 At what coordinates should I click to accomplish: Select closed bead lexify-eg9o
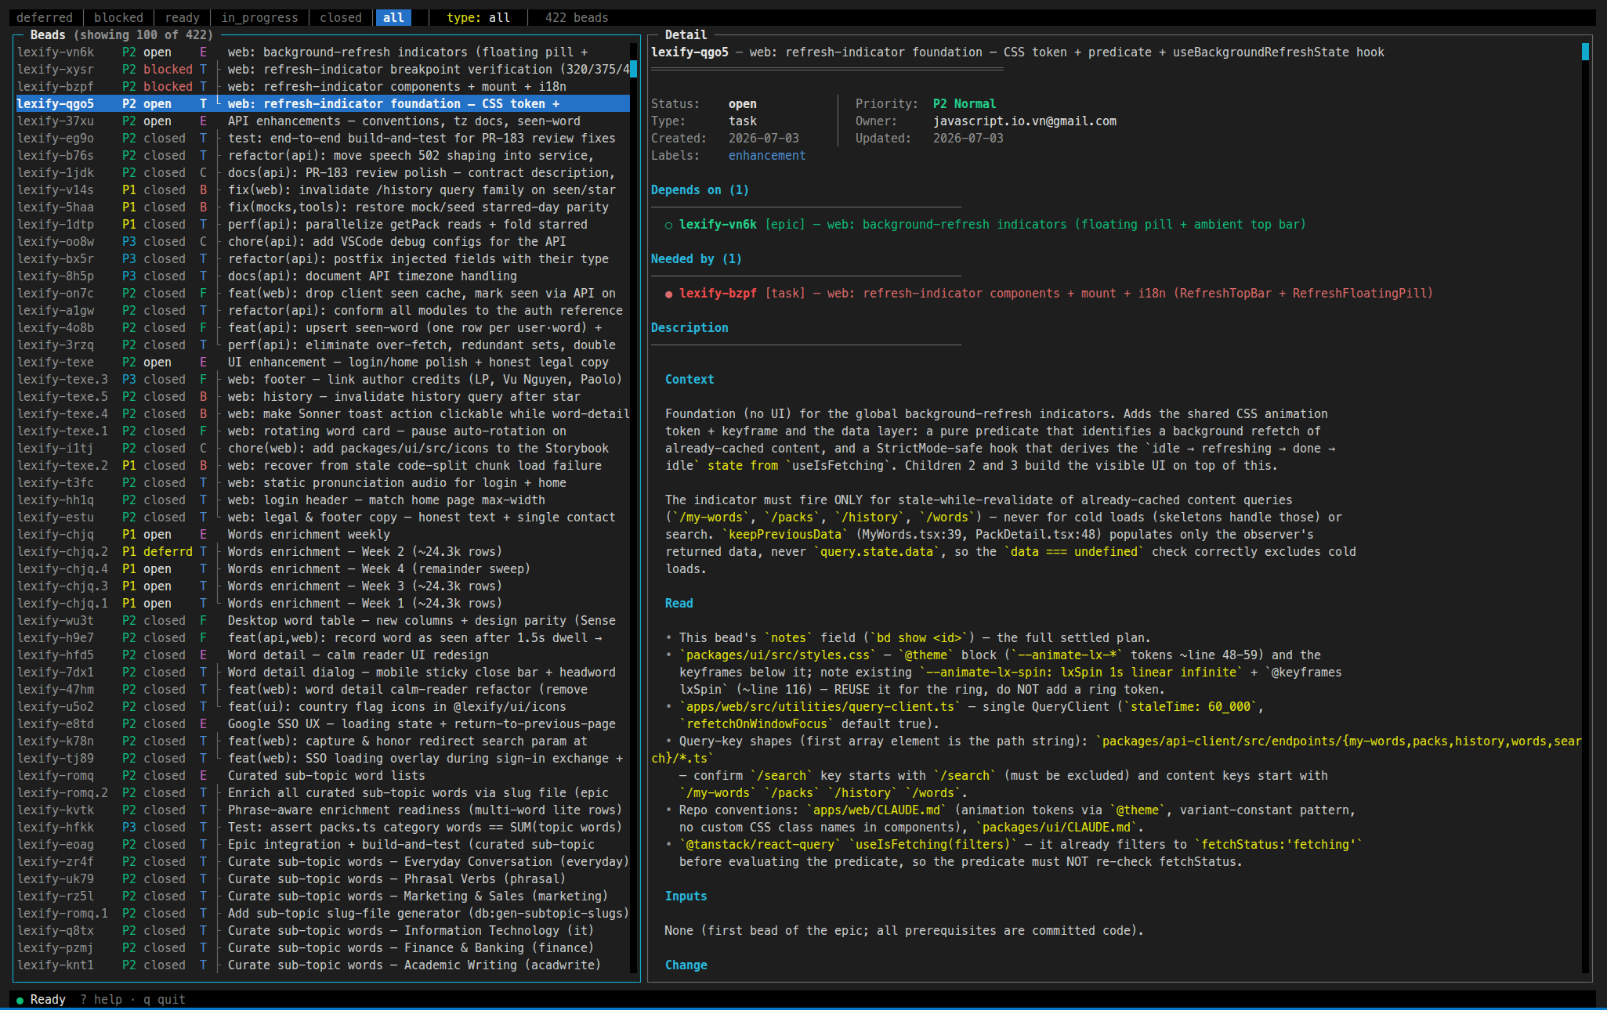[323, 138]
